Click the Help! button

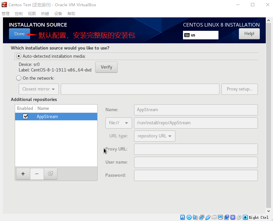pyautogui.click(x=249, y=34)
